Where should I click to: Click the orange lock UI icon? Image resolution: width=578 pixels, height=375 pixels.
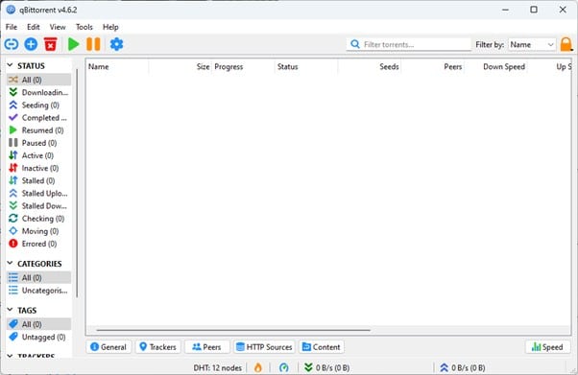[566, 44]
